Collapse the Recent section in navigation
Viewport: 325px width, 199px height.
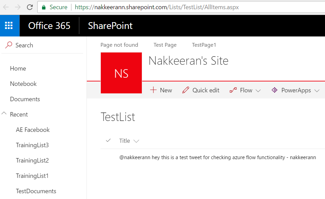[4, 114]
